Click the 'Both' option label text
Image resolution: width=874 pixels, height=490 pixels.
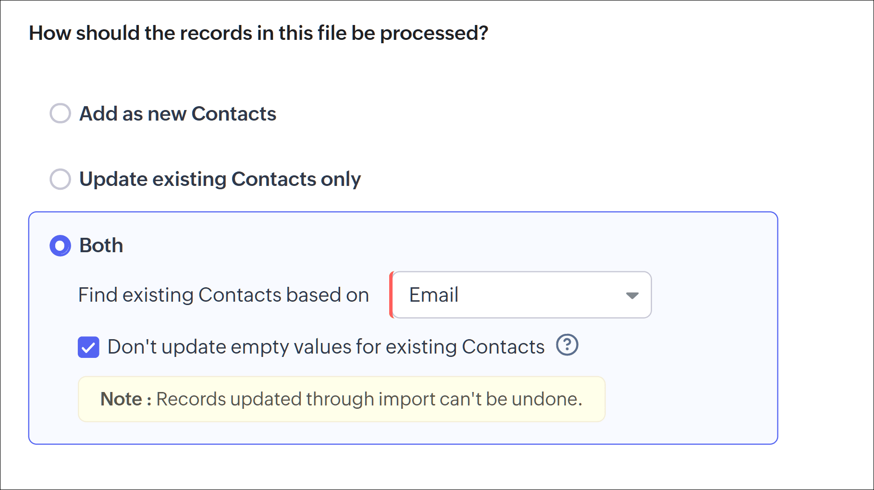click(x=101, y=245)
